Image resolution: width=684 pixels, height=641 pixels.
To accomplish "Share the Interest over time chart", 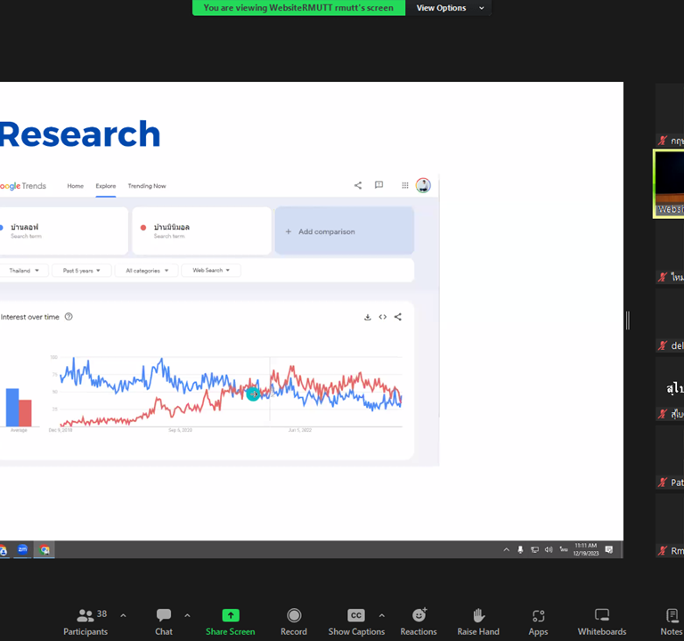I will pos(398,317).
